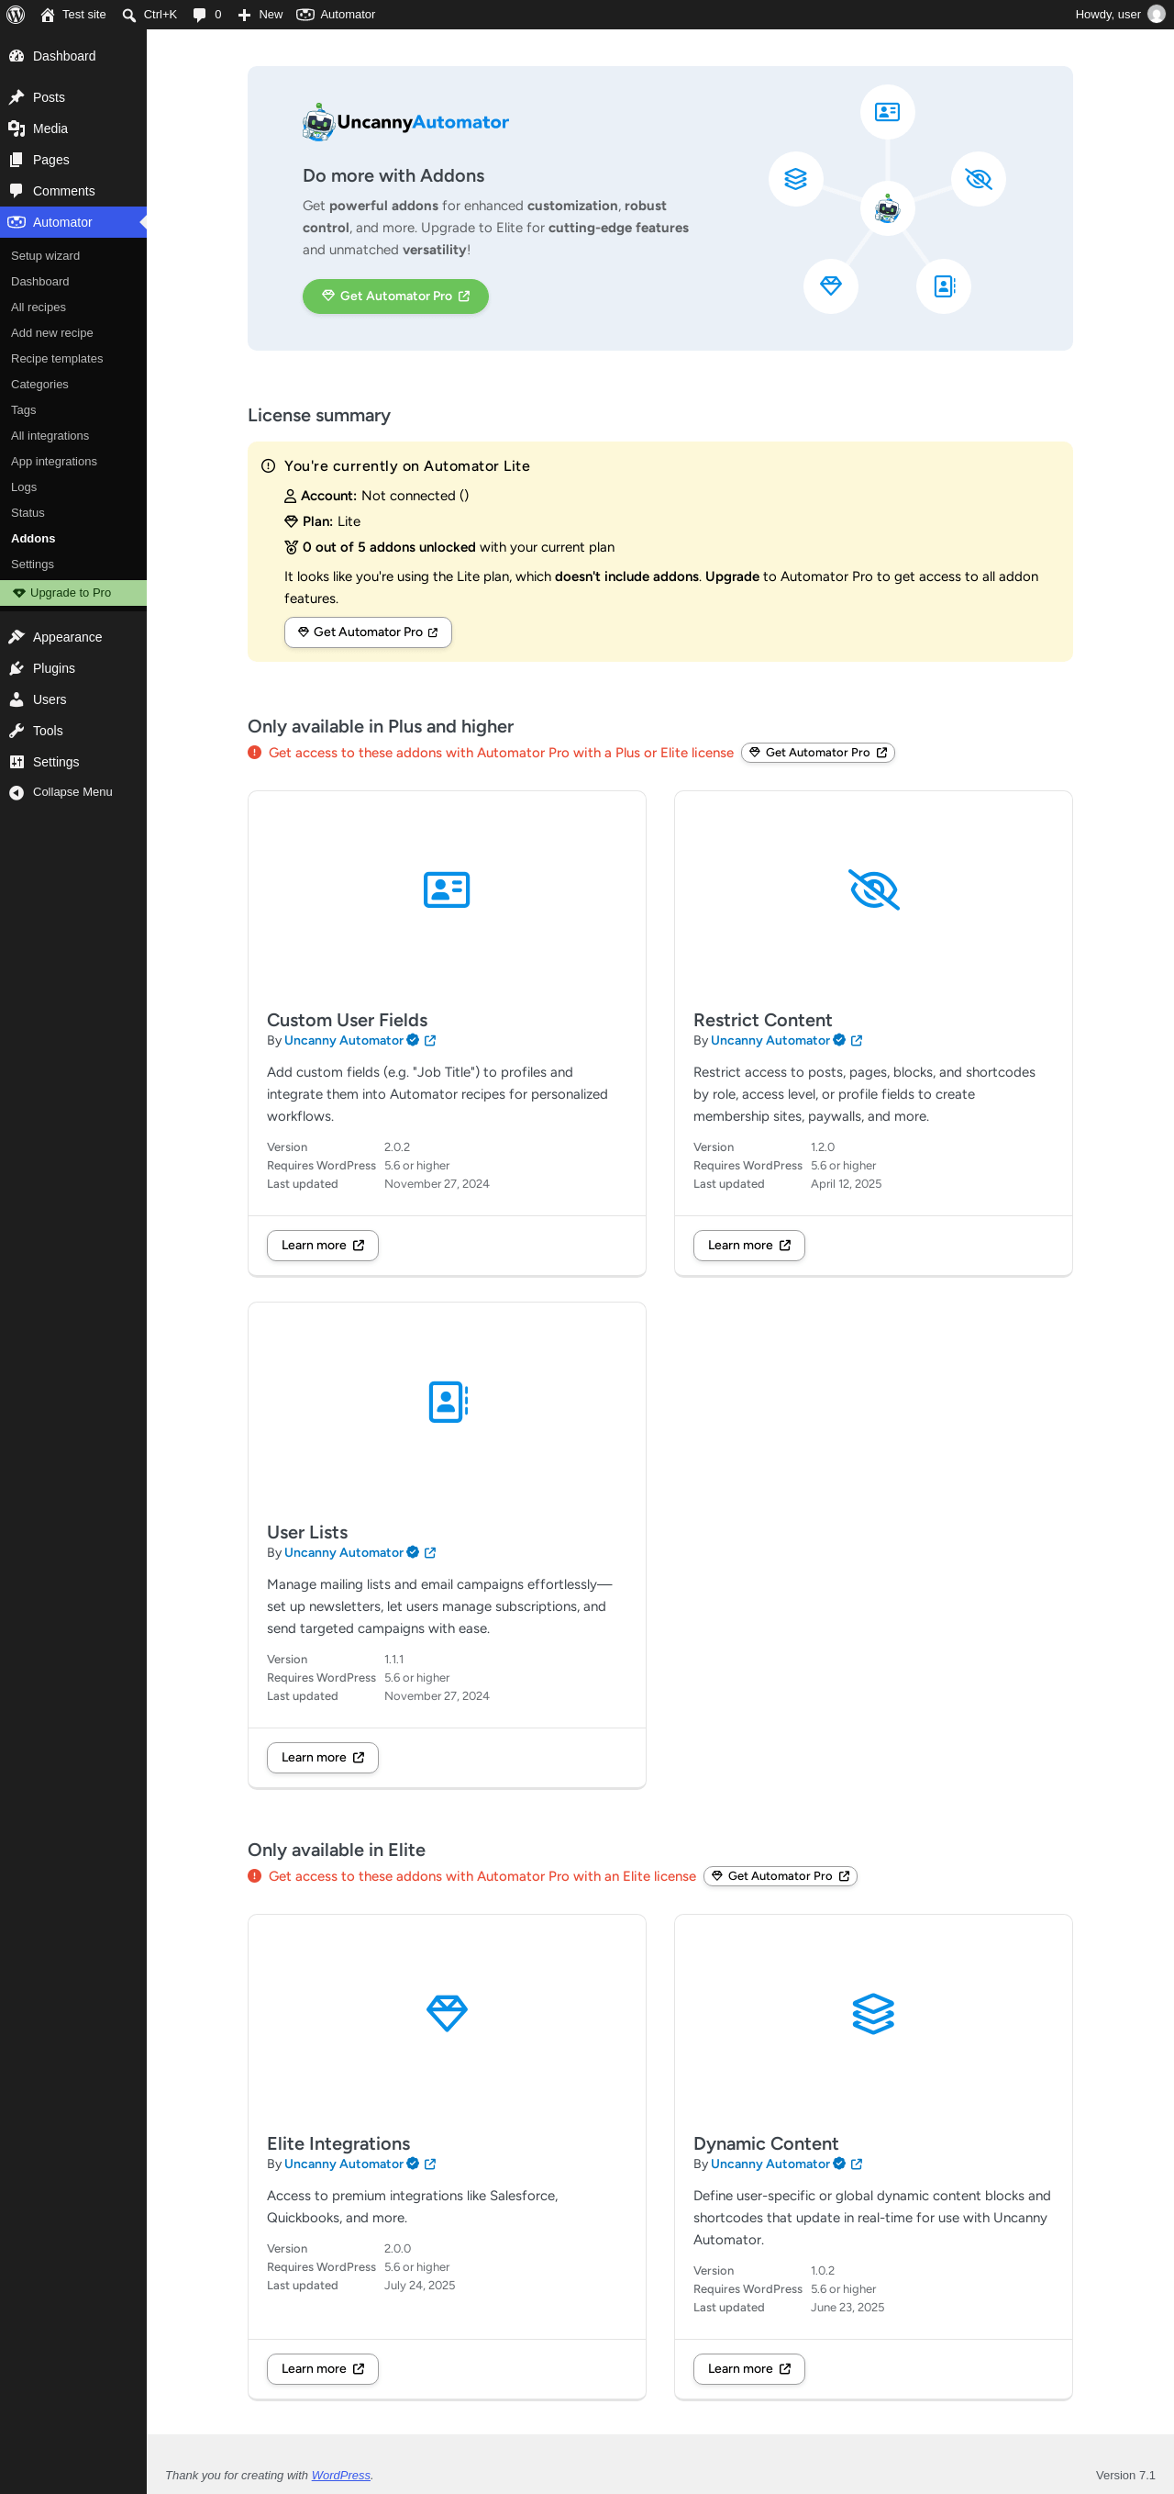This screenshot has height=2494, width=1174.
Task: Open Automator menu in admin bar
Action: [336, 15]
